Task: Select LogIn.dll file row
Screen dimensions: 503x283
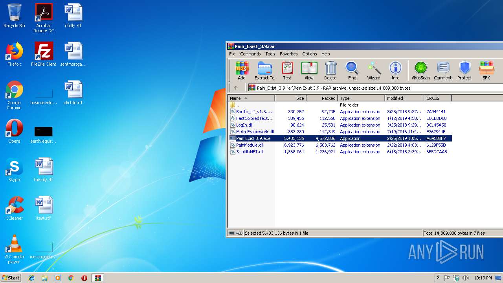Action: tap(340, 125)
